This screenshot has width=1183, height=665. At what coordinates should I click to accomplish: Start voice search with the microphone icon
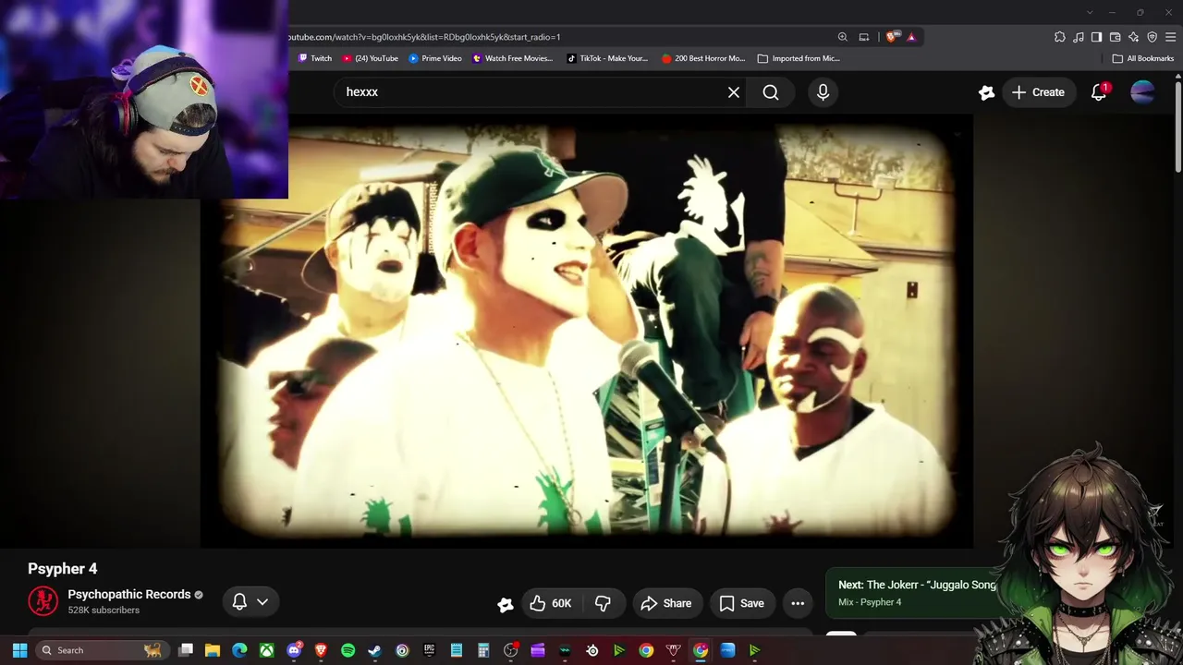(823, 92)
